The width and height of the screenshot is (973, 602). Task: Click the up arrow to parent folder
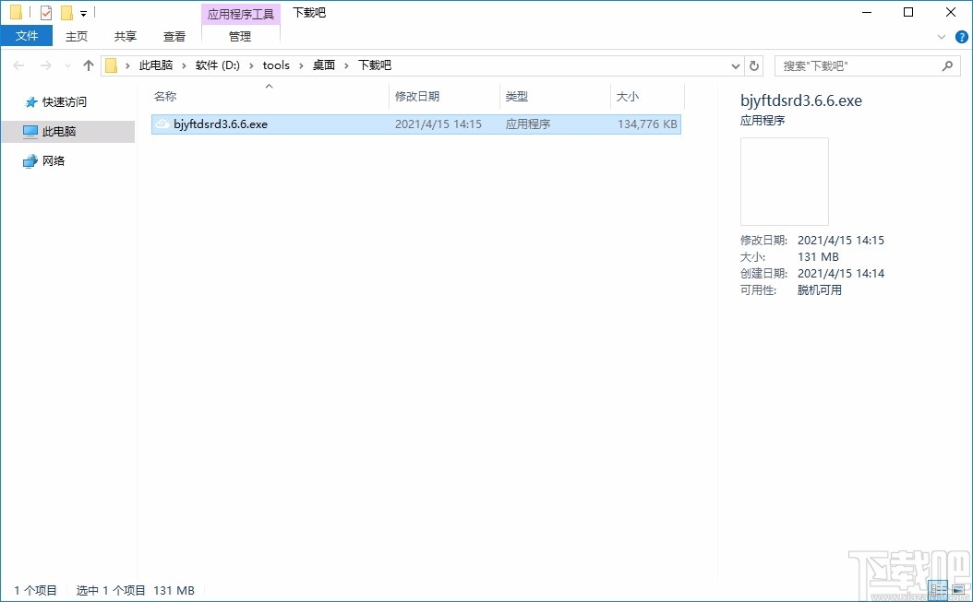(88, 65)
